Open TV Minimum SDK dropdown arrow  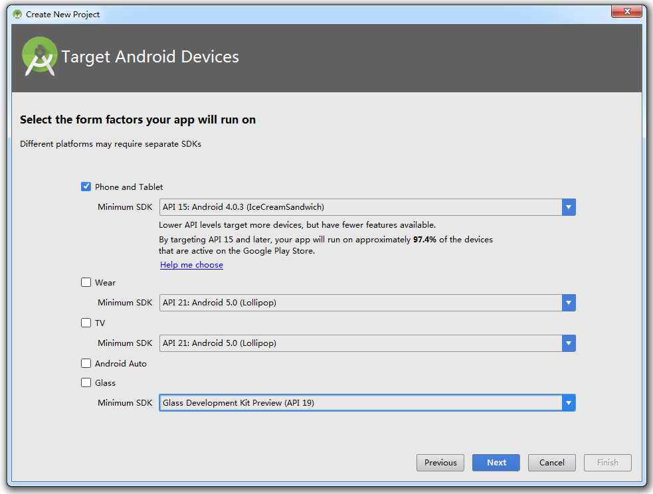click(x=569, y=343)
